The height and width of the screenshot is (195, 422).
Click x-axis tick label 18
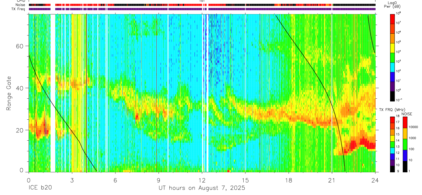point(289,180)
